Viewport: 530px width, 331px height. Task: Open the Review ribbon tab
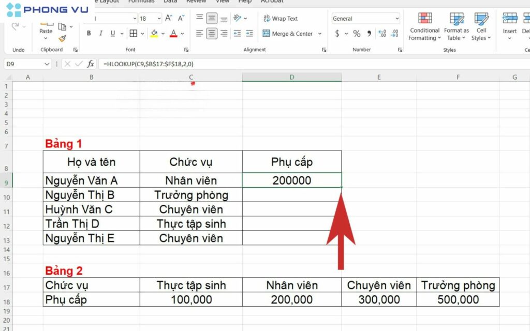click(196, 2)
